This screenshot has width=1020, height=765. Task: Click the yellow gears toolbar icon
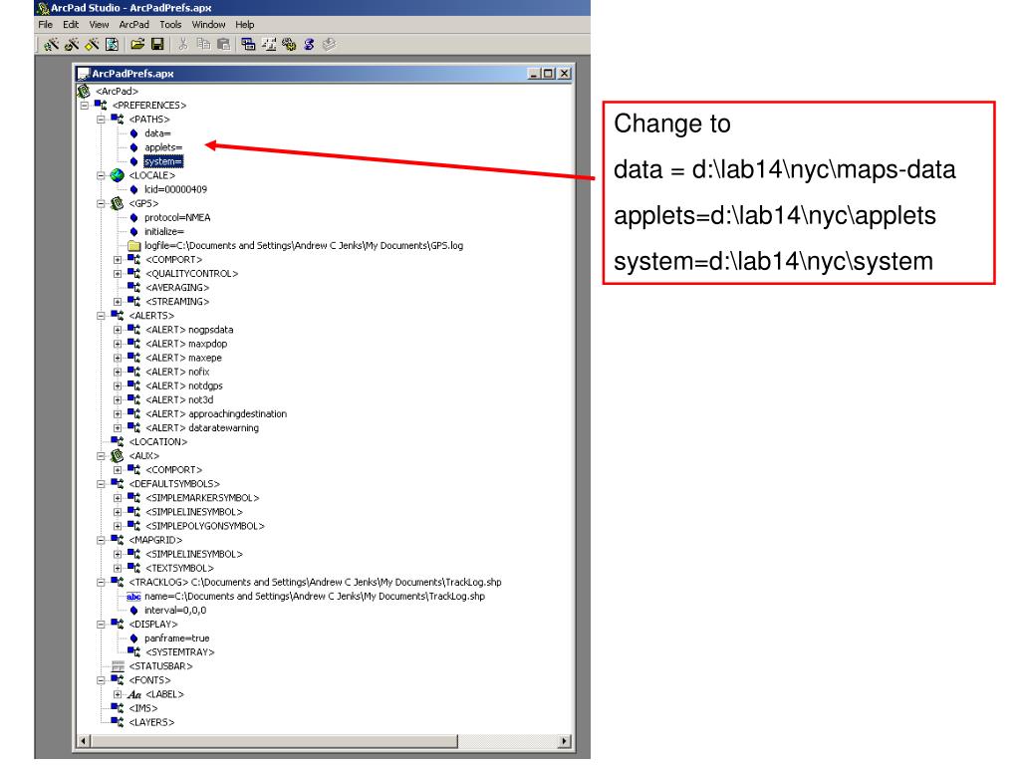point(289,44)
